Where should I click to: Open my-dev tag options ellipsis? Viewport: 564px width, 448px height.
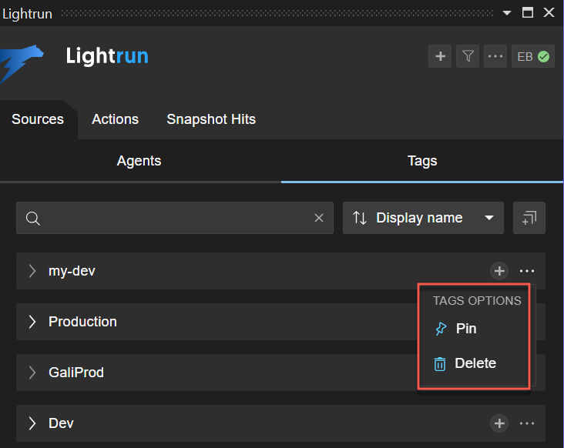coord(527,271)
